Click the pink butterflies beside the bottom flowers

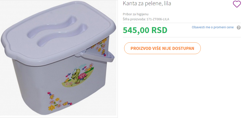[67, 103]
